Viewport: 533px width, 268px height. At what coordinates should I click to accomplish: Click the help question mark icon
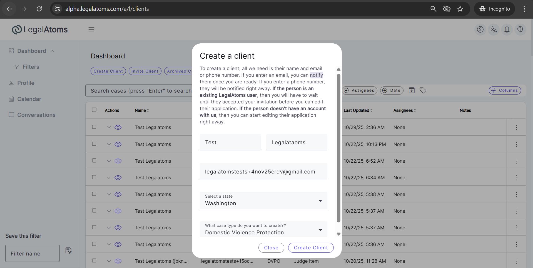click(520, 29)
